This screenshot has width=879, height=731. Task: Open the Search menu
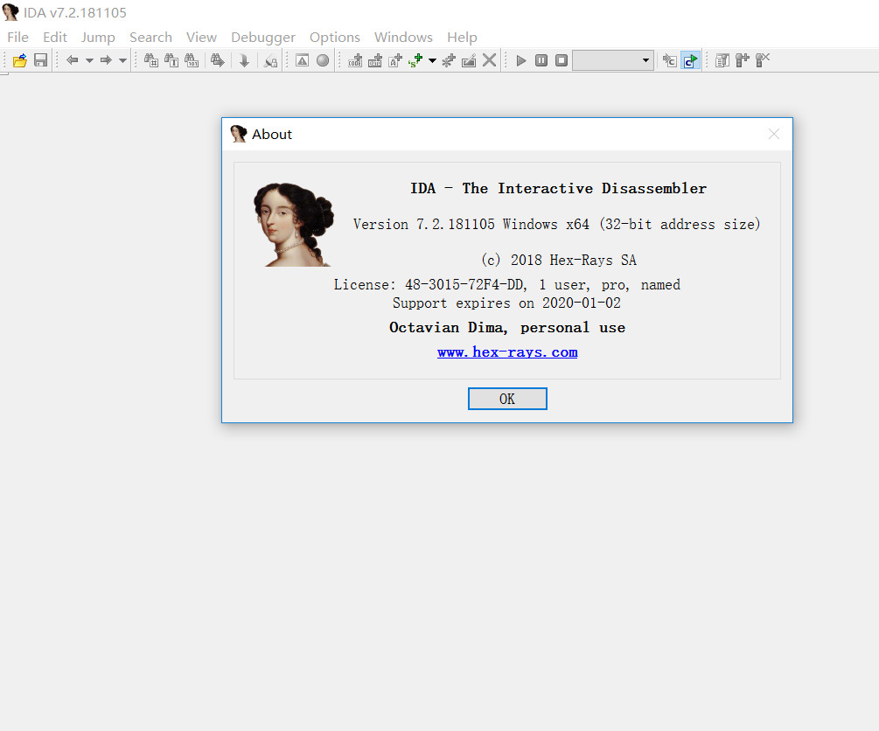[150, 37]
